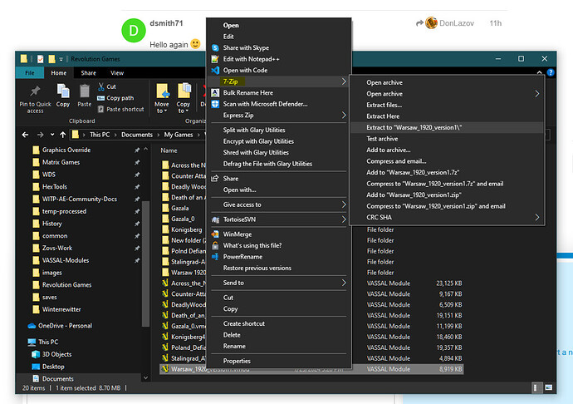
Task: Open the Quick Access Toolbar customize dropdown
Action: click(x=61, y=59)
